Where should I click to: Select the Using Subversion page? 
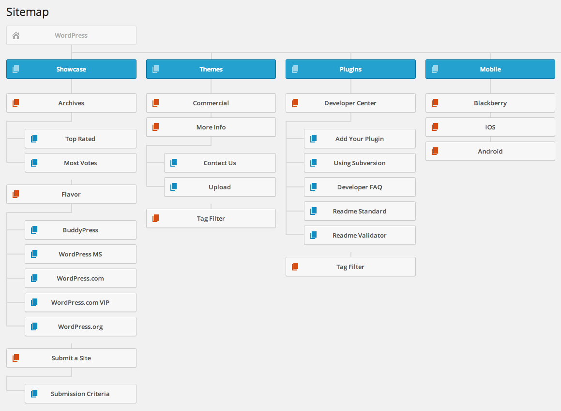pyautogui.click(x=360, y=163)
